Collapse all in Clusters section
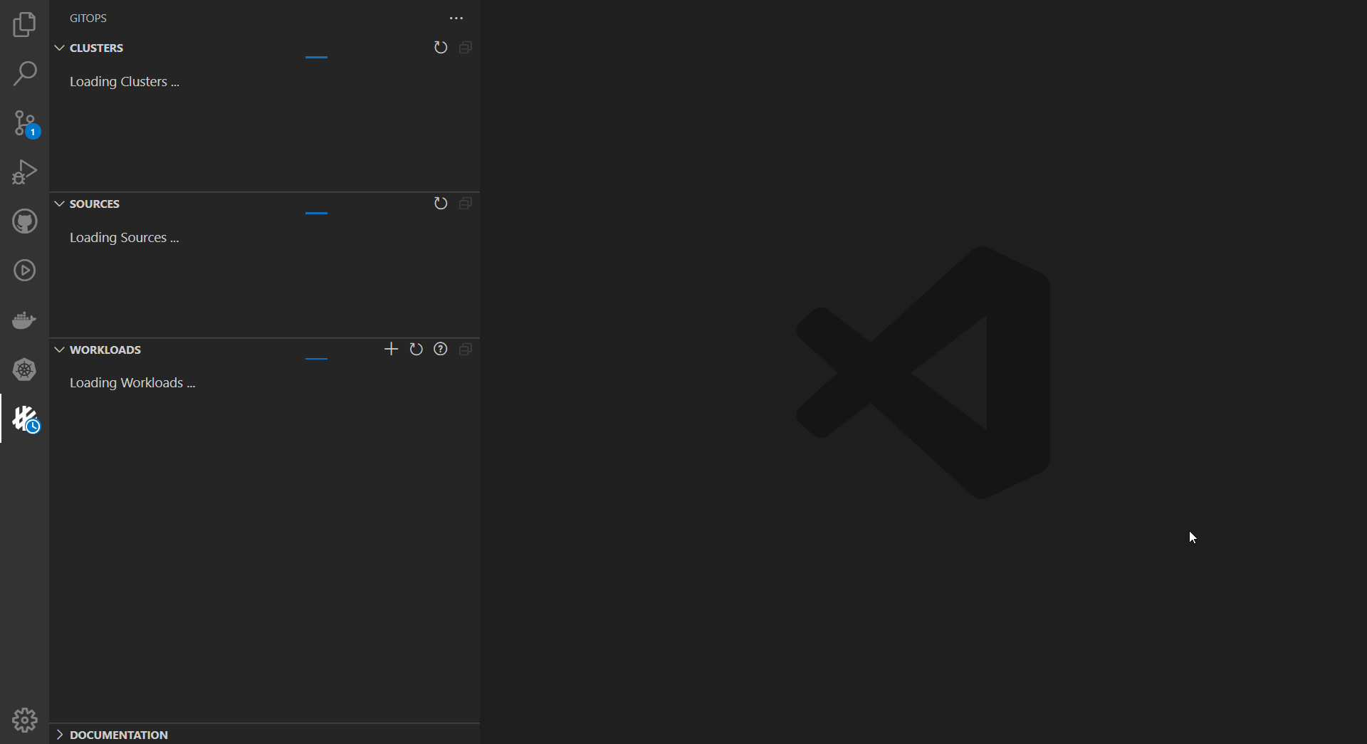 [x=466, y=48]
